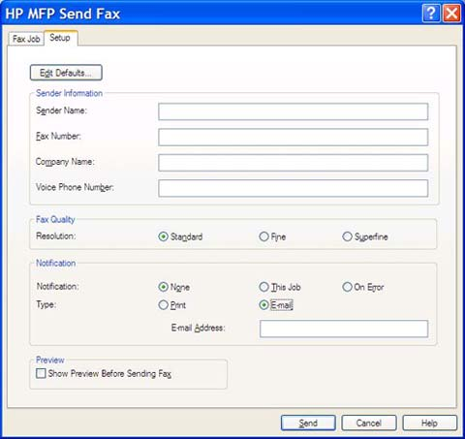465x439 pixels.
Task: Open the Edit Defaults dialog
Action: pos(66,73)
